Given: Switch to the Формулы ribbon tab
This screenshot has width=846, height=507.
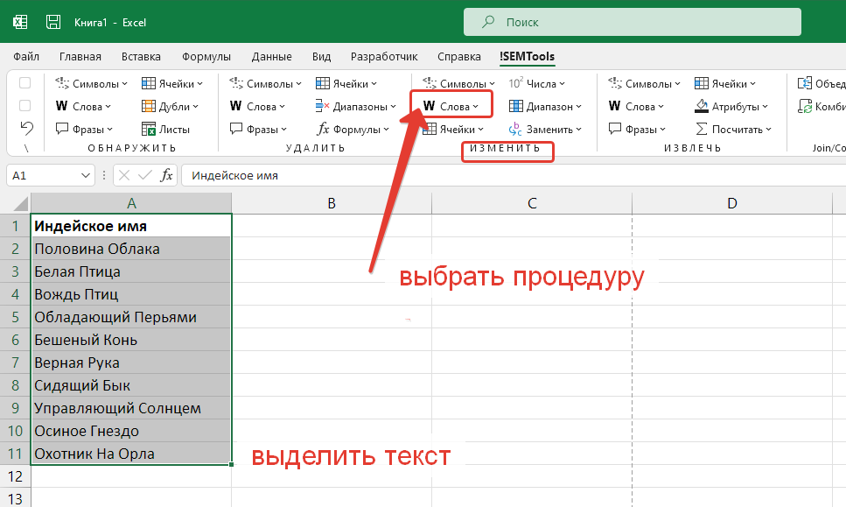Looking at the screenshot, I should pyautogui.click(x=206, y=57).
